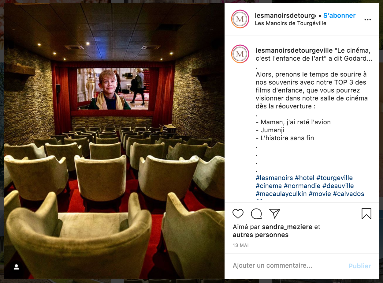Viewport: 383px width, 283px height.
Task: Open header profile avatar with M logo
Action: (x=240, y=19)
